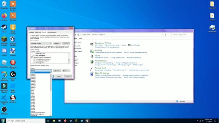Image resolution: width=219 pixels, height=123 pixels.
Task: Choose notify in the sounds list
Action: click(40, 93)
